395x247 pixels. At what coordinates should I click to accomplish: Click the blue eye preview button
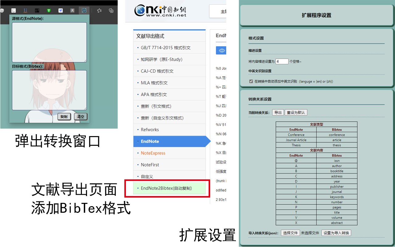click(x=221, y=50)
